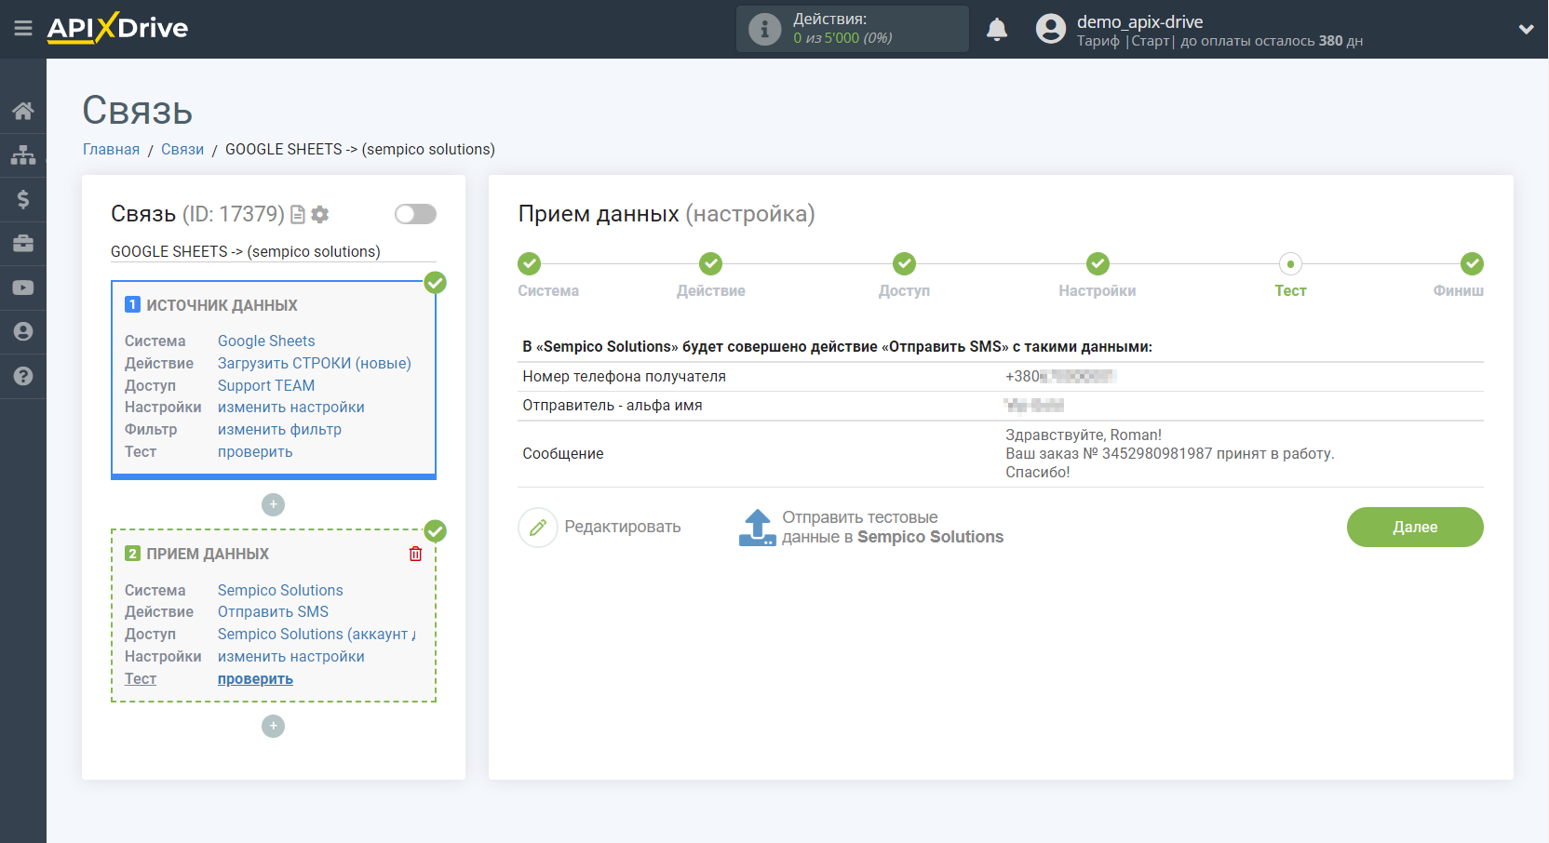The image size is (1549, 843).
Task: Click Отправитель - альфа имя row
Action: click(x=1001, y=406)
